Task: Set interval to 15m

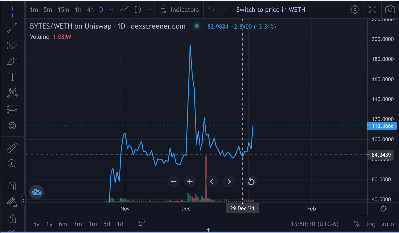Action: tap(63, 10)
